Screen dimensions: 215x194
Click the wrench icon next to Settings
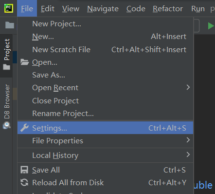point(24,128)
